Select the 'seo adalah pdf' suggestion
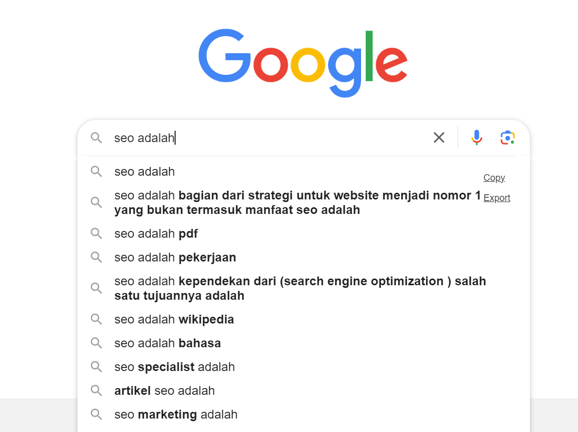Image resolution: width=578 pixels, height=432 pixels. [156, 234]
